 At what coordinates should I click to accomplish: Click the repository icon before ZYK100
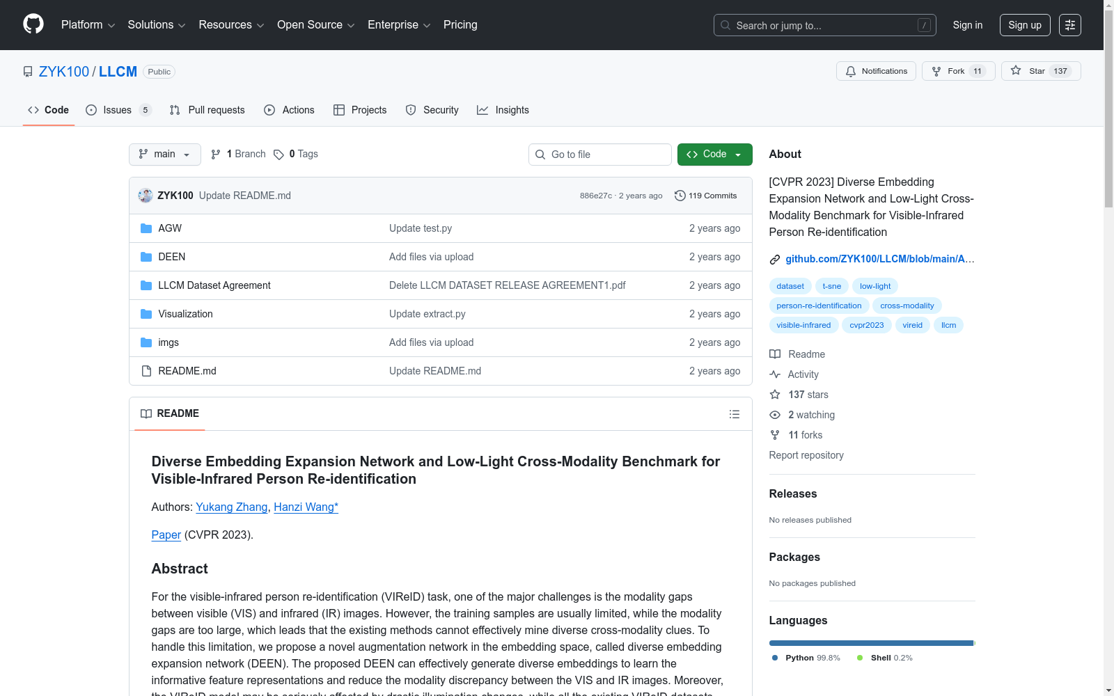coord(28,72)
